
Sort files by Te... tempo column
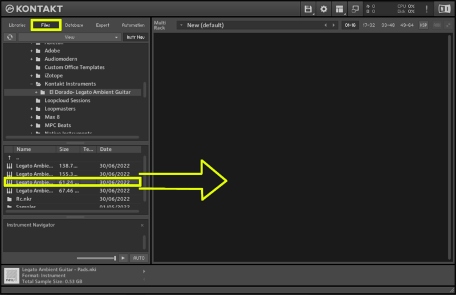pos(88,149)
